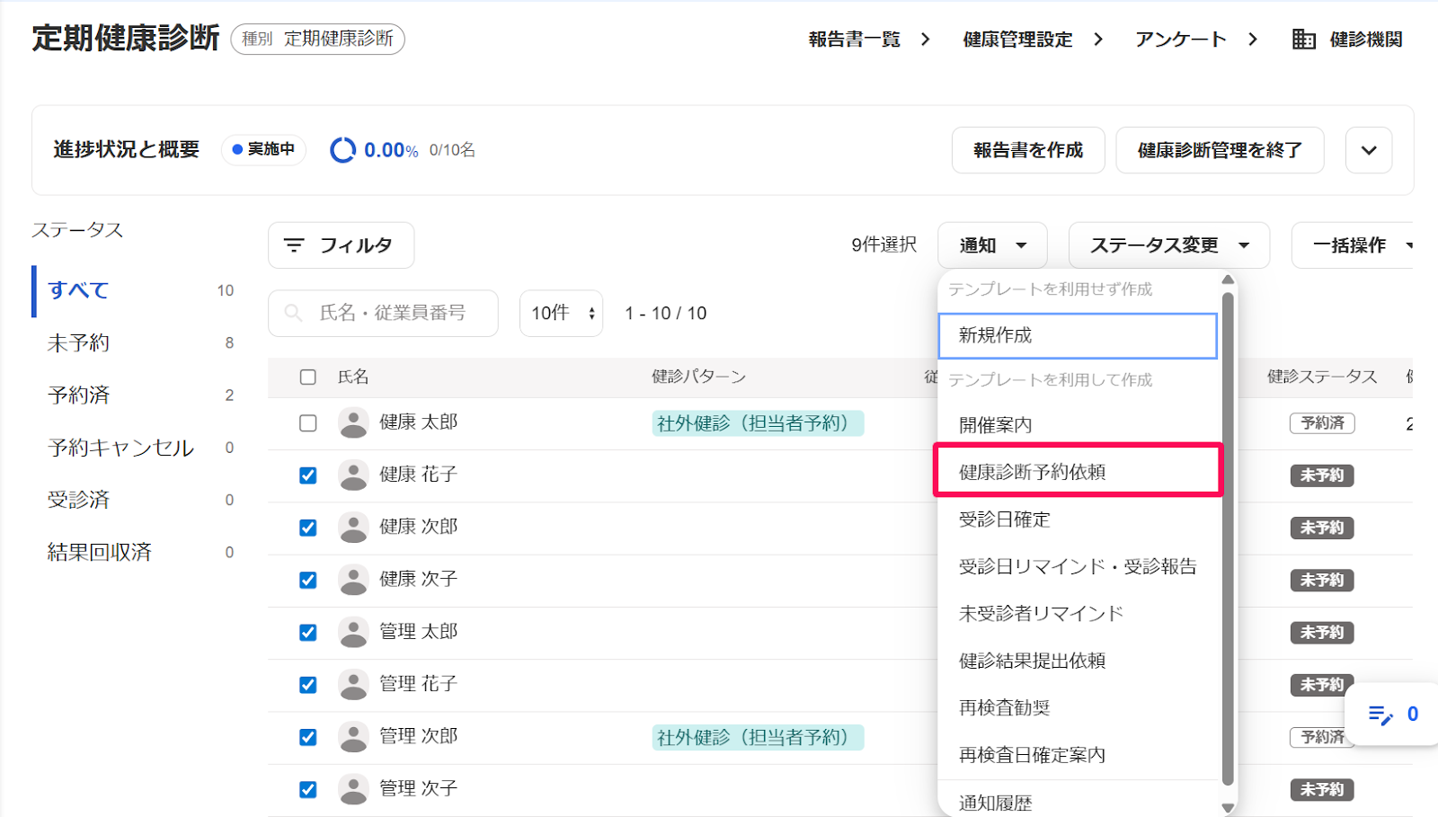Screen dimensions: 1438x817
Task: Click avatar icon for 健康 花子
Action: pyautogui.click(x=353, y=475)
